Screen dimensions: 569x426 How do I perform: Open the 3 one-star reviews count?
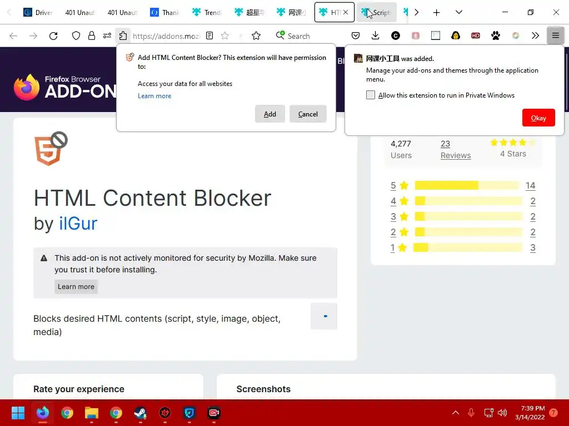pos(533,248)
